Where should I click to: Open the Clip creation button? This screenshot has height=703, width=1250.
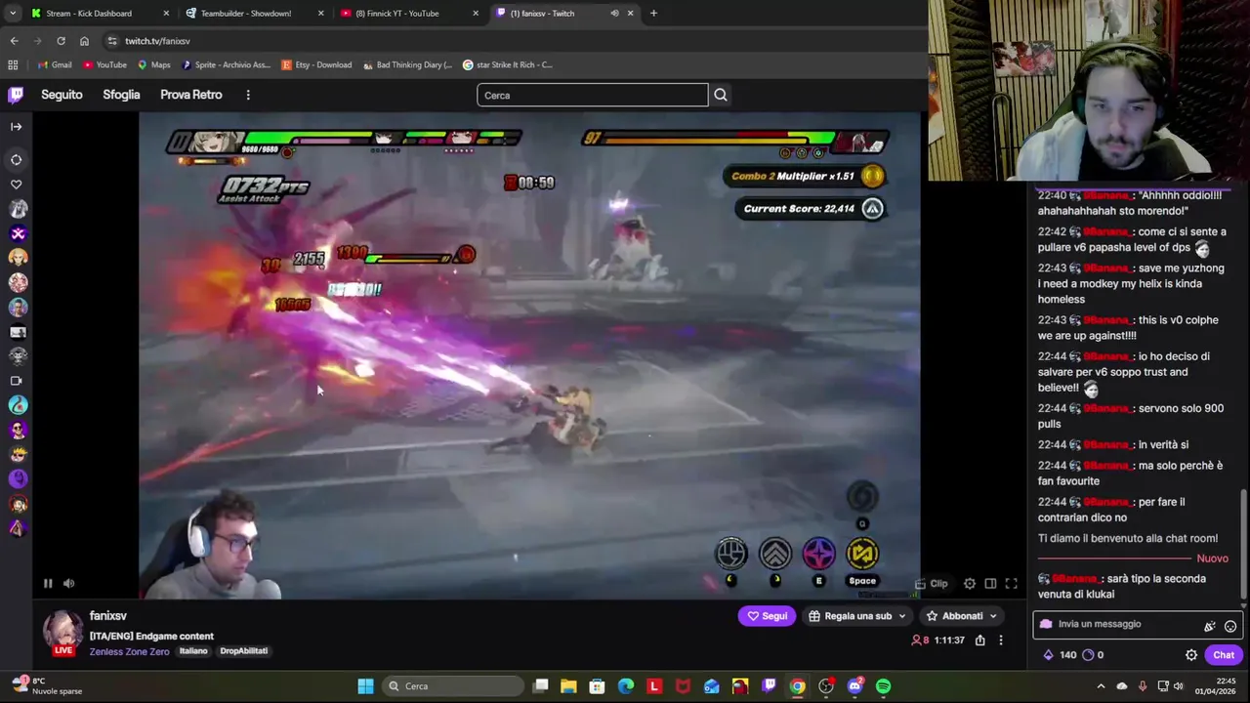click(933, 583)
